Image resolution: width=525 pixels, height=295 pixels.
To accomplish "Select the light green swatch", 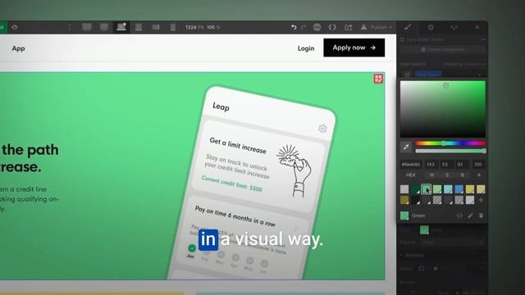I will click(x=437, y=189).
